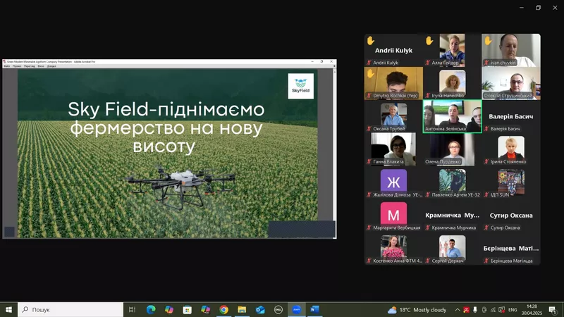
Task: Restore down the Zoom window
Action: click(x=538, y=8)
